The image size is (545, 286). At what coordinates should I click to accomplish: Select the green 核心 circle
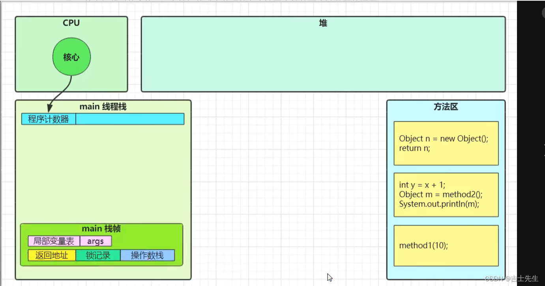[71, 57]
